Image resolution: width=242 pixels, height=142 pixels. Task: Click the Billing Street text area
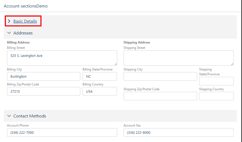pyautogui.click(x=62, y=58)
